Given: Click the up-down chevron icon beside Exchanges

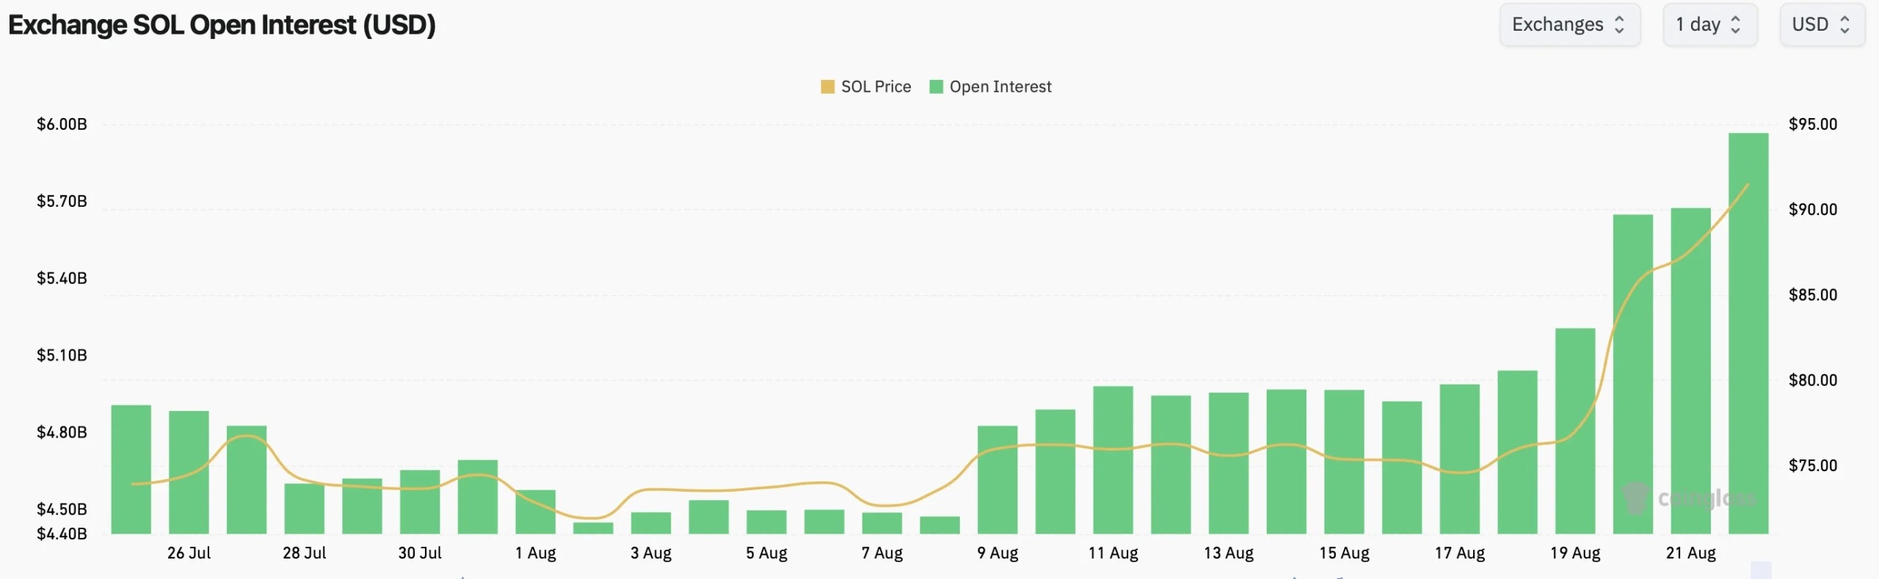Looking at the screenshot, I should pyautogui.click(x=1620, y=25).
